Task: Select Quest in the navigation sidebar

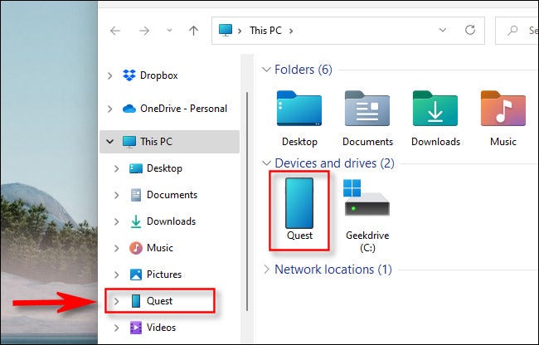Action: (159, 301)
